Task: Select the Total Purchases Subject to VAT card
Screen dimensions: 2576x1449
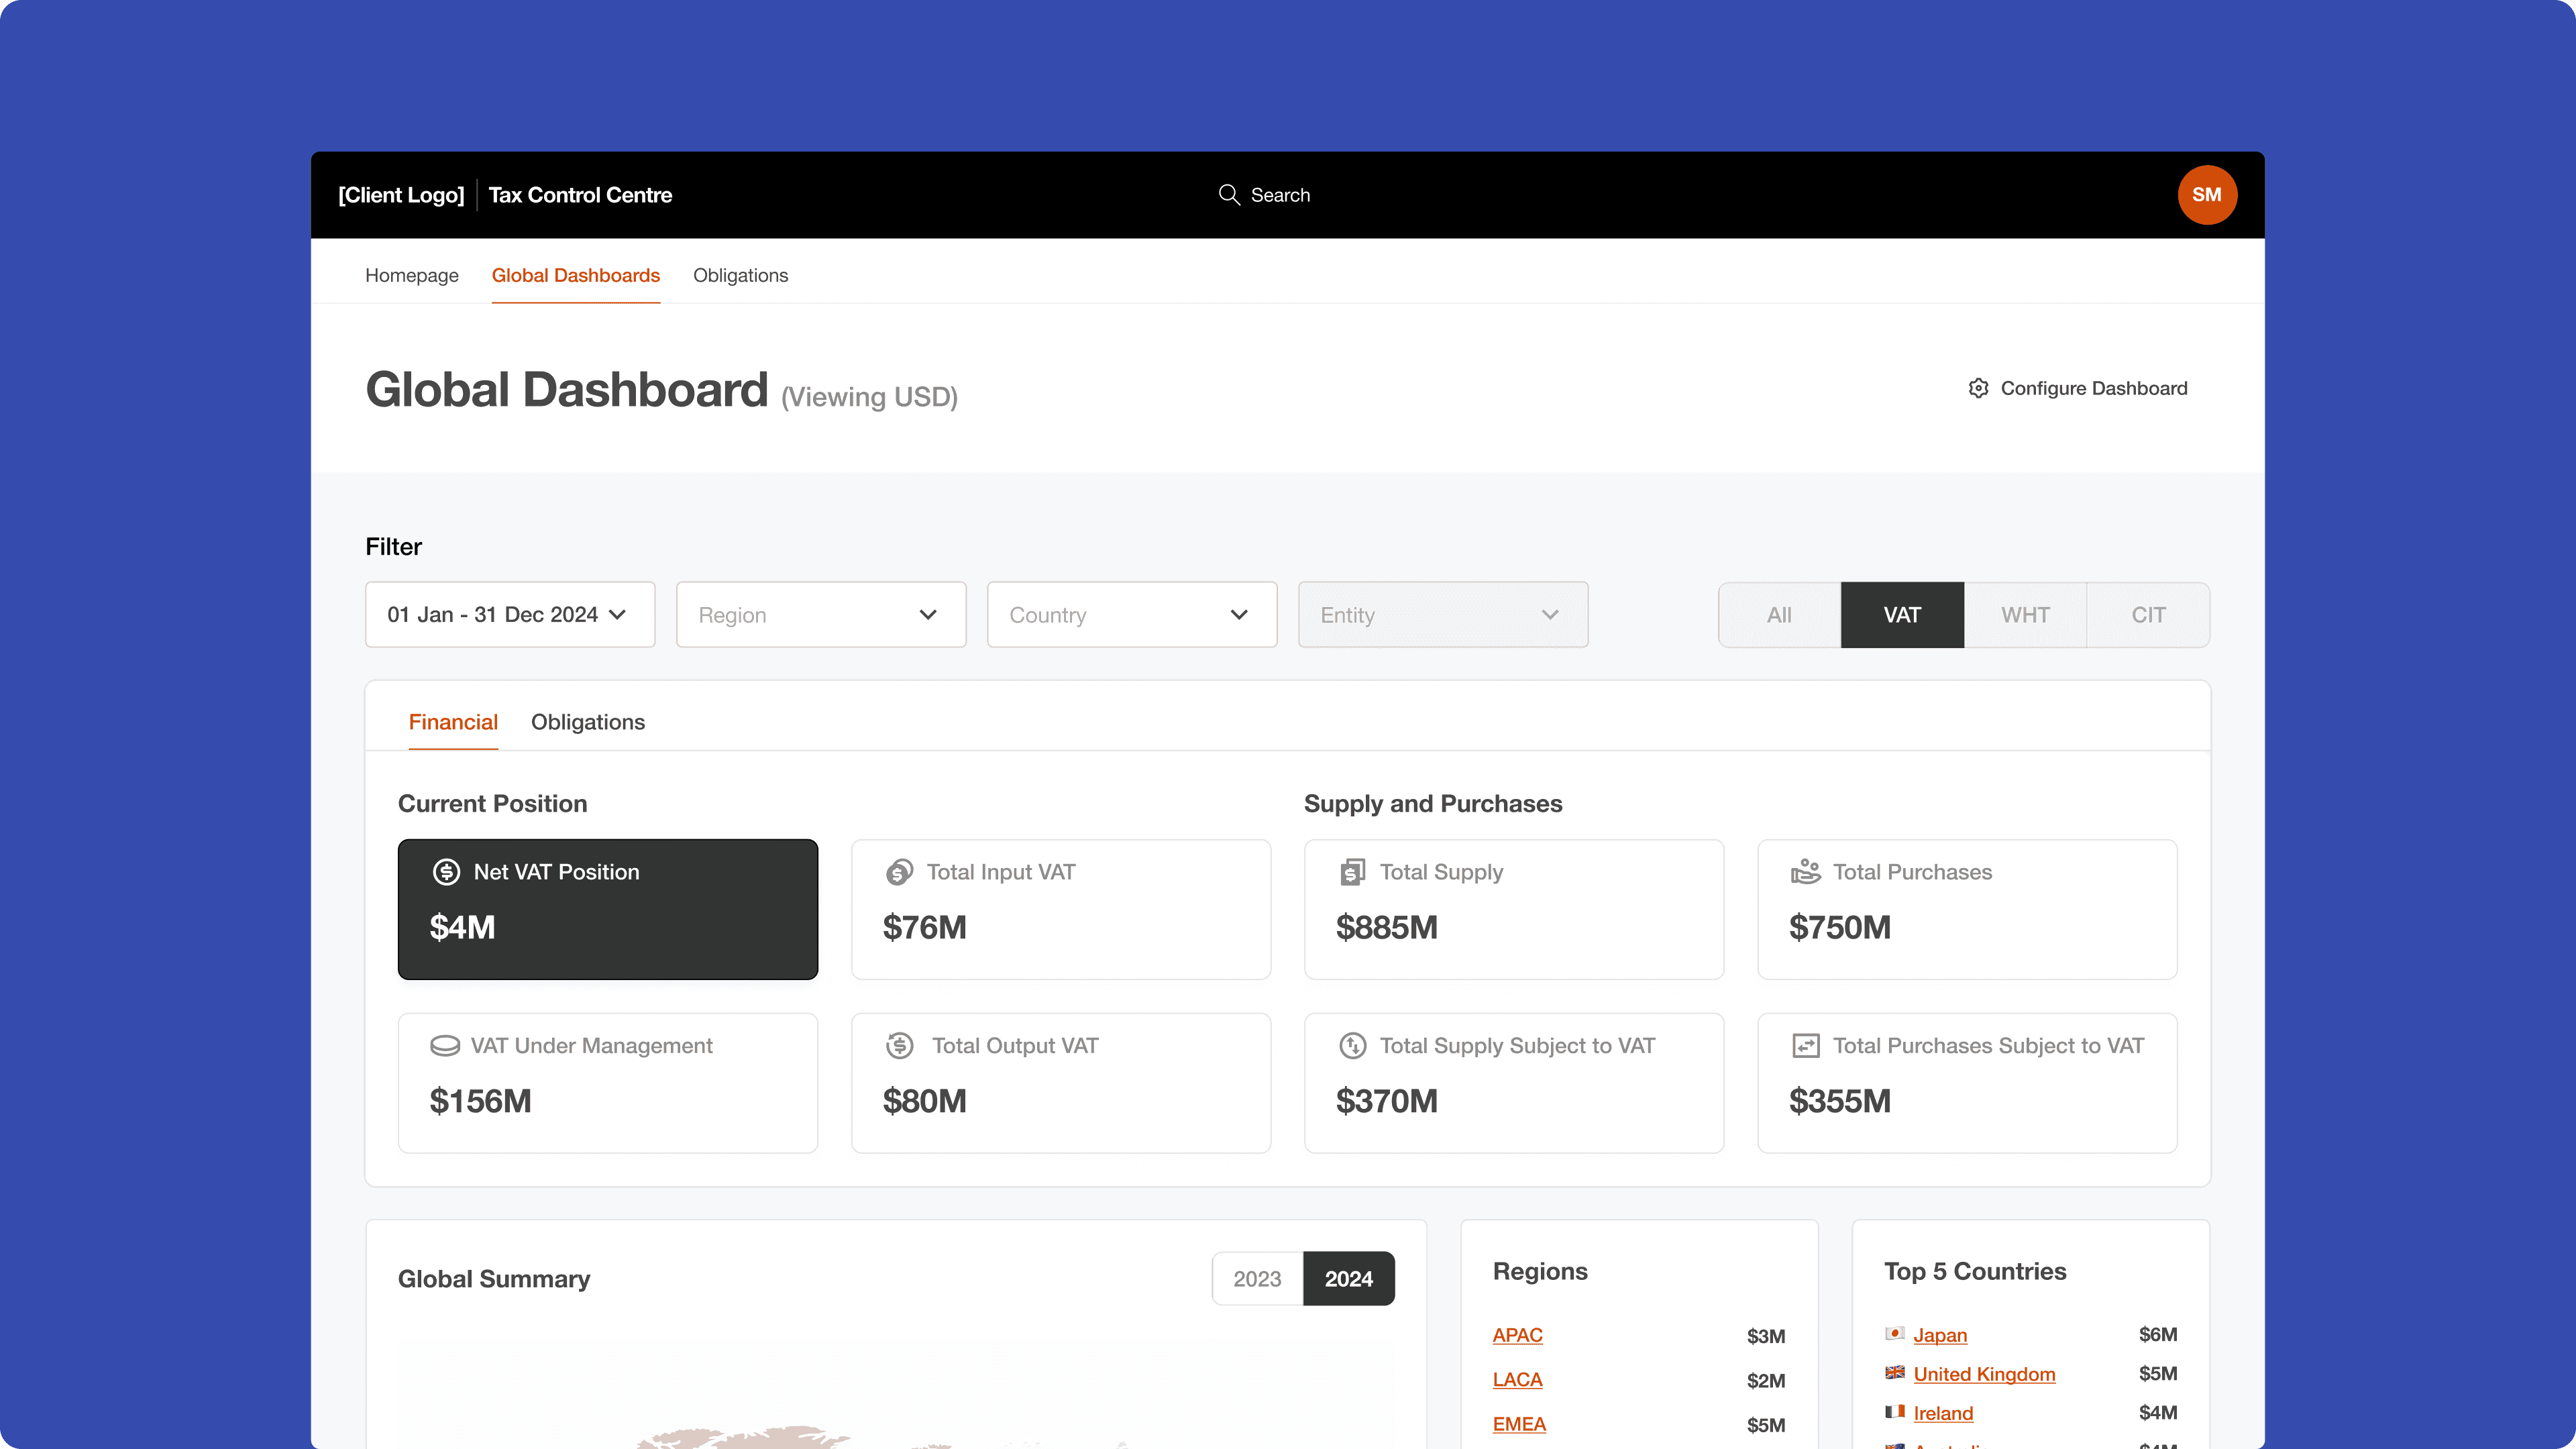Action: tap(1967, 1083)
